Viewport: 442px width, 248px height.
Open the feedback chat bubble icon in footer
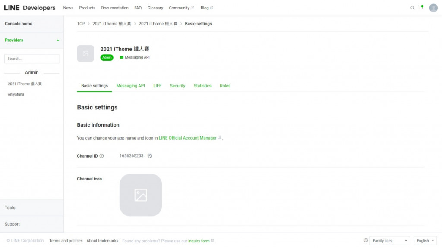coord(366,240)
